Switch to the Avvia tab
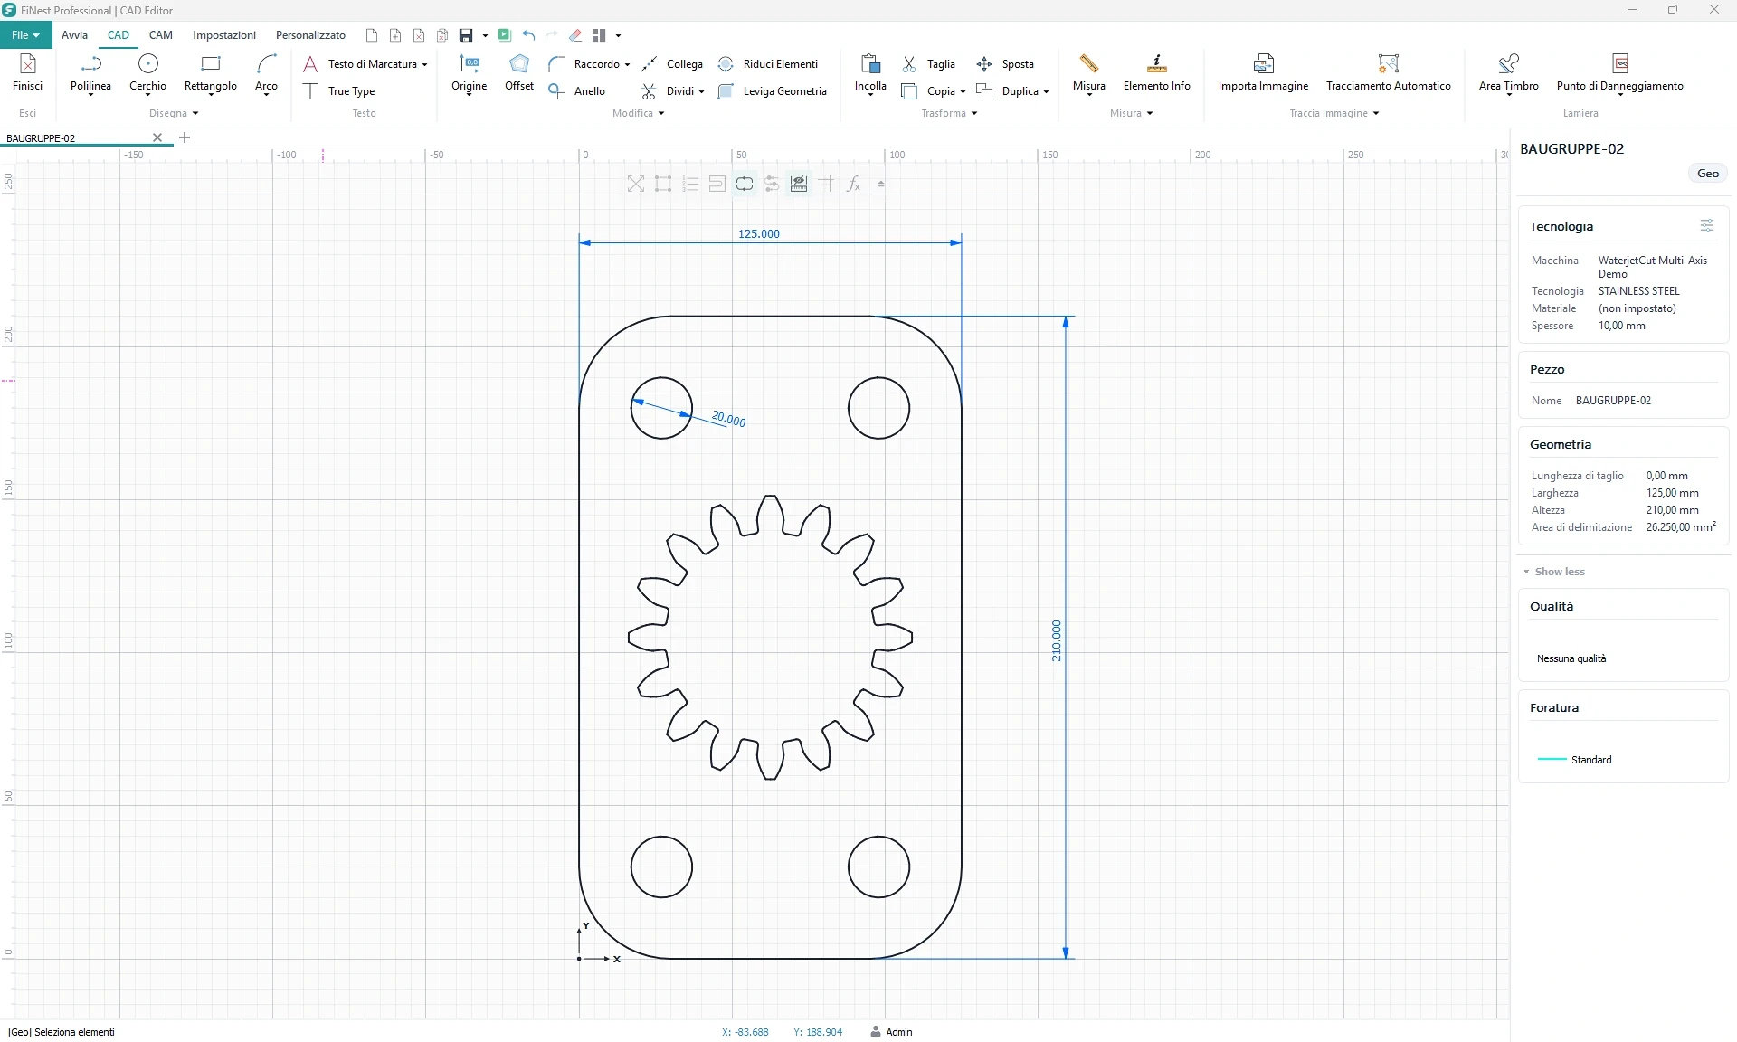1737x1042 pixels. [74, 35]
